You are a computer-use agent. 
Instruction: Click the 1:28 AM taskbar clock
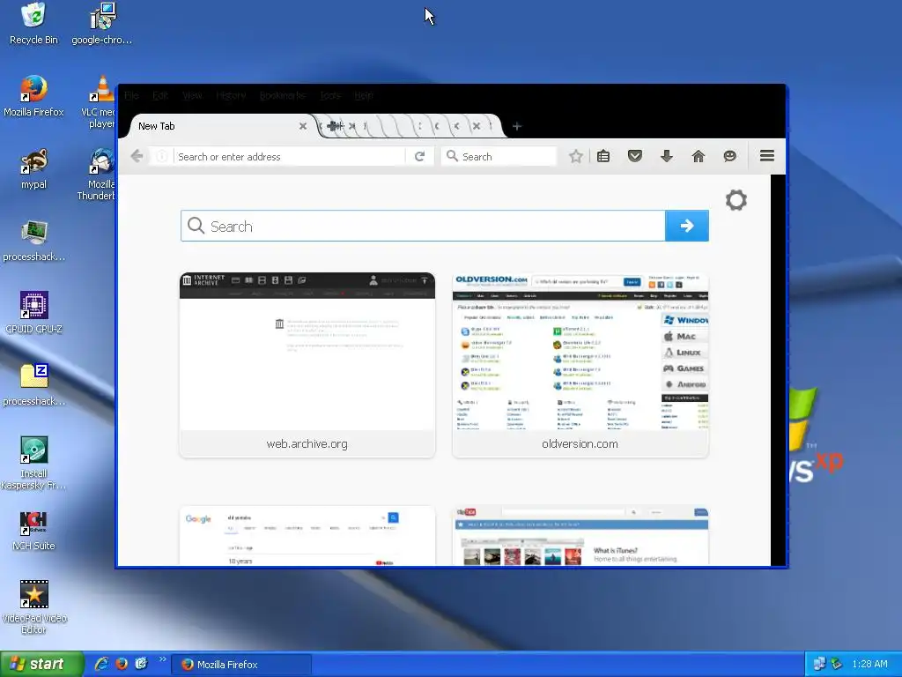869,664
